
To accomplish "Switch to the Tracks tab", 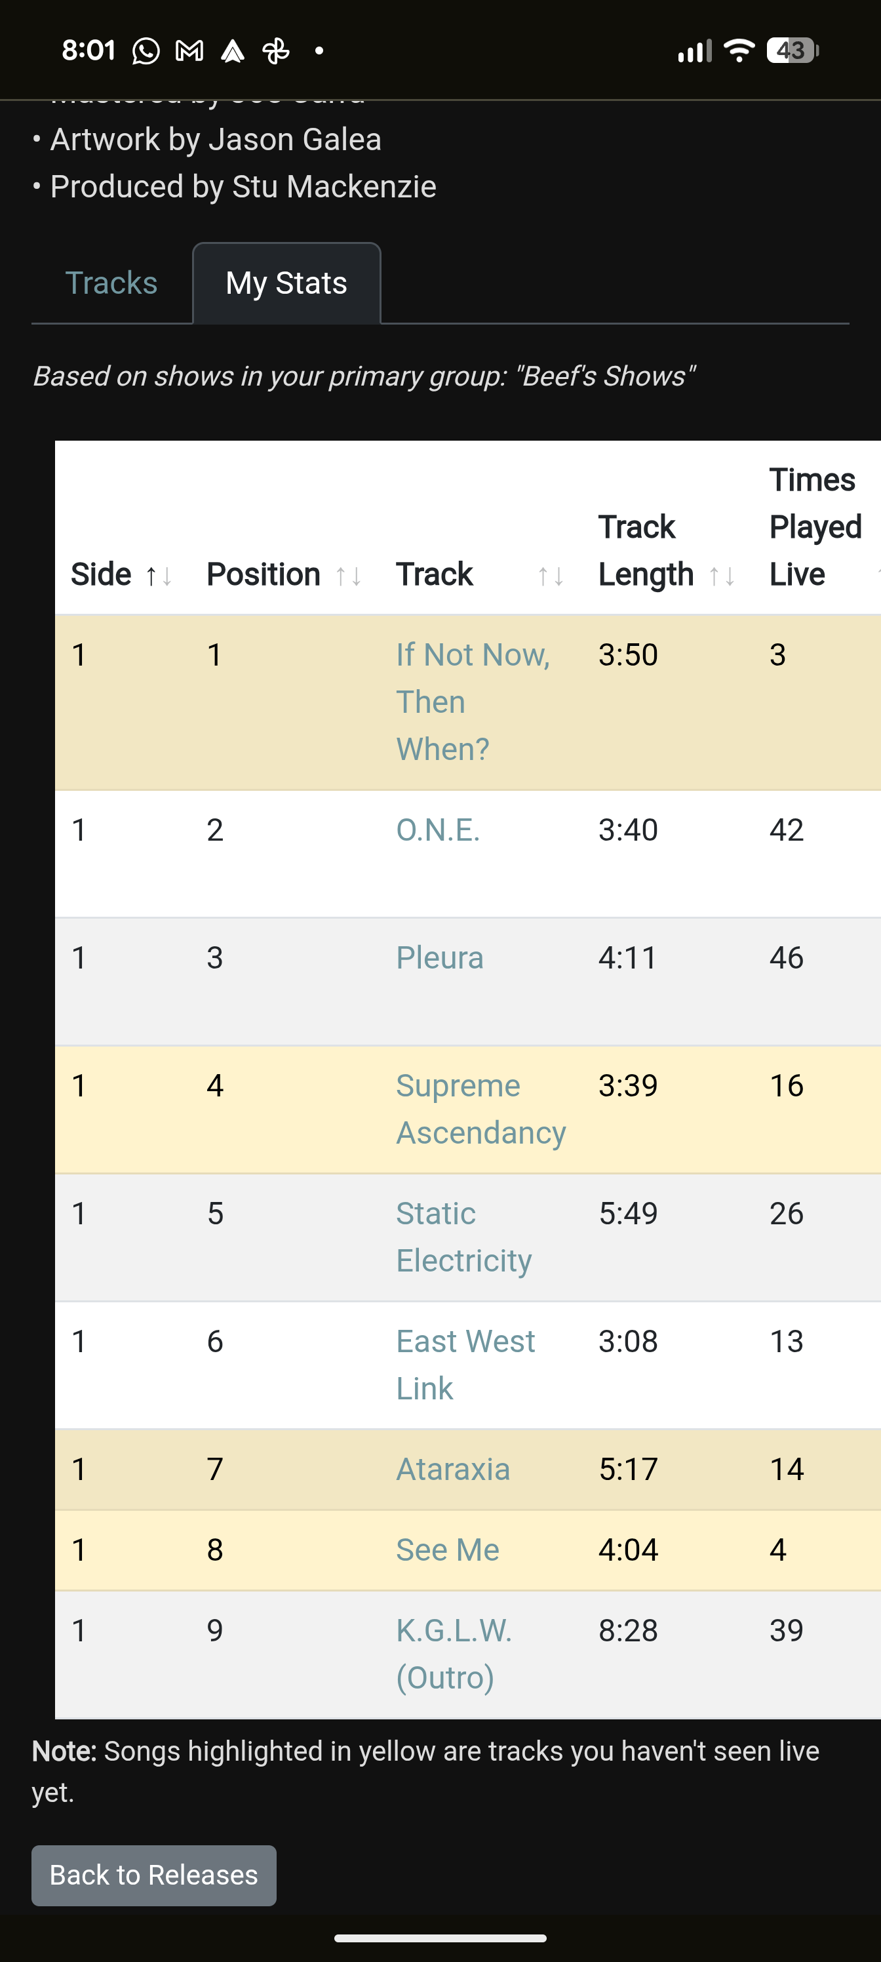I will (111, 283).
